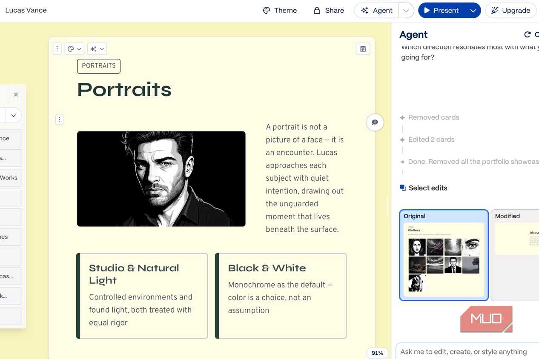Click the Studio & Natural Light card

coord(142,296)
